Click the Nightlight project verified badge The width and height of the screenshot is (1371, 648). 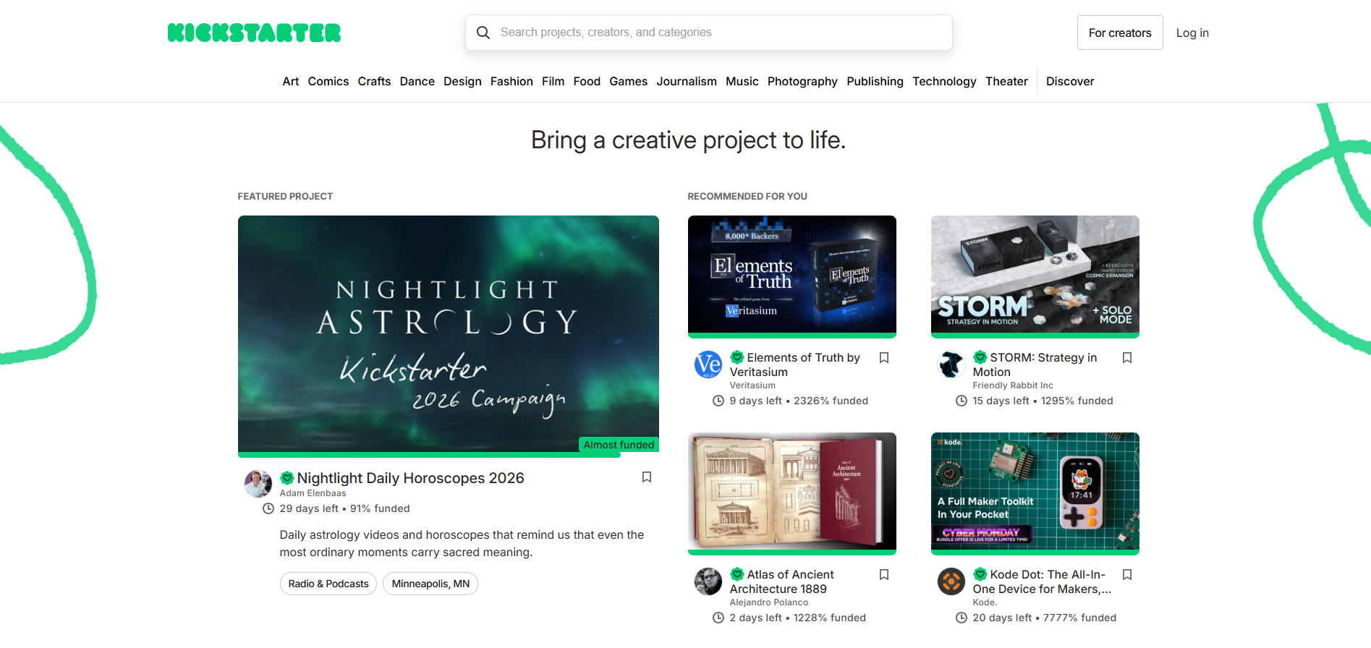[287, 478]
